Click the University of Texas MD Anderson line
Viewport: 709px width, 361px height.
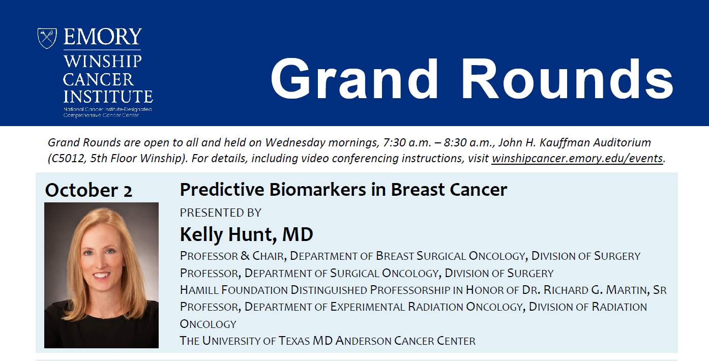[328, 341]
